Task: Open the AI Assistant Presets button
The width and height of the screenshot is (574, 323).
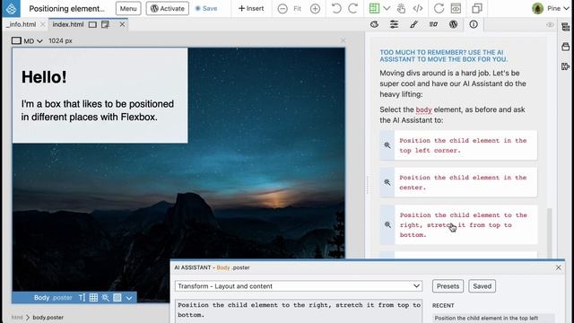Action: [x=448, y=286]
